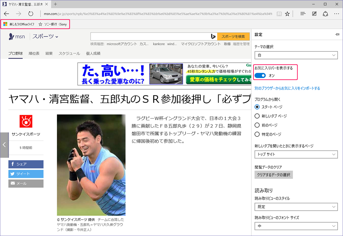
Task: Click the previous article left chevron
Action: tap(4, 145)
